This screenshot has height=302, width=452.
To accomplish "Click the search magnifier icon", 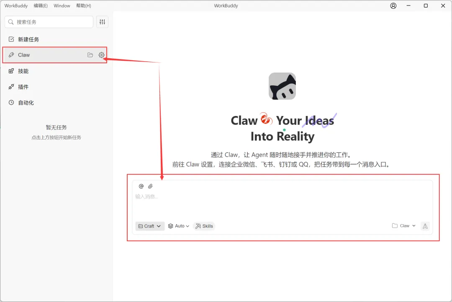I will pos(11,22).
